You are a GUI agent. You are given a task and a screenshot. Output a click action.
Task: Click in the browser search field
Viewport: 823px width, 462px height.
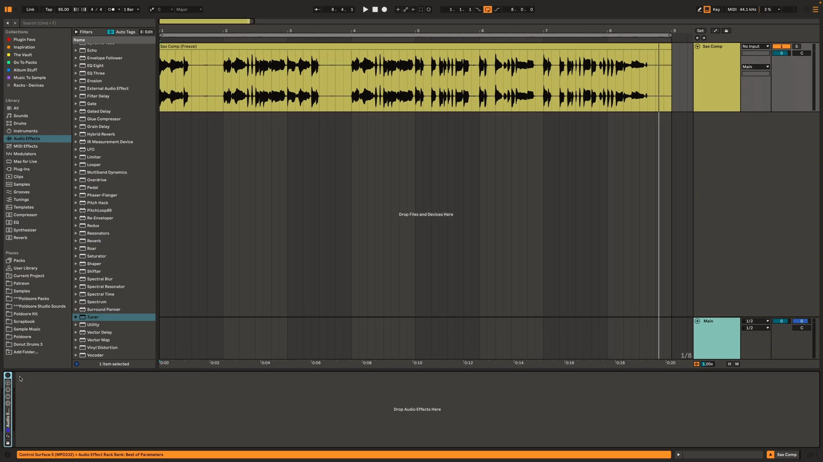tap(86, 23)
